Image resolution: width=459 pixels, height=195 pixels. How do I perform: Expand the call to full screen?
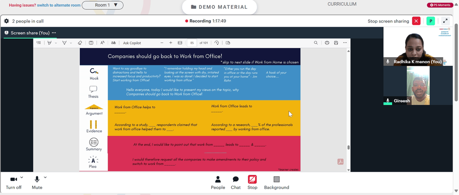point(445,21)
